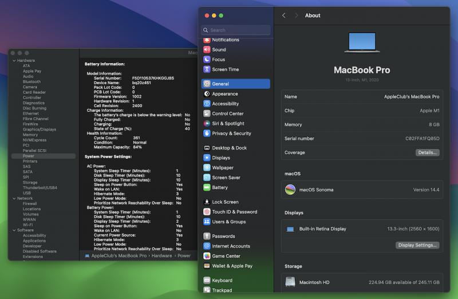The image size is (458, 299).
Task: Click the MacBook Pro laptop image
Action: point(362,42)
